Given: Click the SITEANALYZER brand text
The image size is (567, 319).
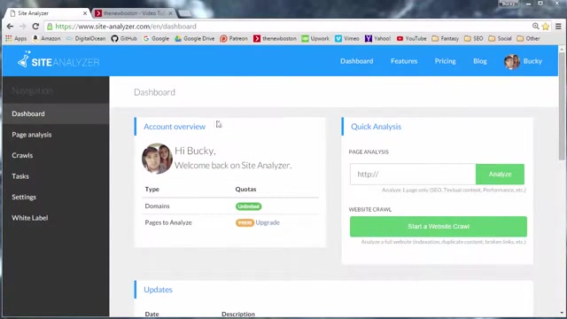Looking at the screenshot, I should (x=66, y=62).
